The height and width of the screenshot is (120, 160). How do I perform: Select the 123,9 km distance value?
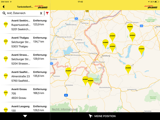[39, 24]
